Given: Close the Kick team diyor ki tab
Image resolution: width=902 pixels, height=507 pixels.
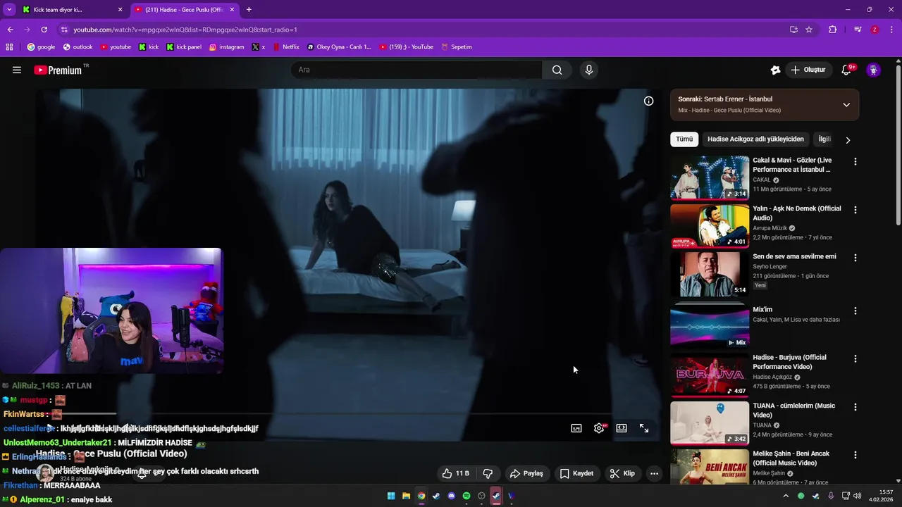Looking at the screenshot, I should 120,10.
